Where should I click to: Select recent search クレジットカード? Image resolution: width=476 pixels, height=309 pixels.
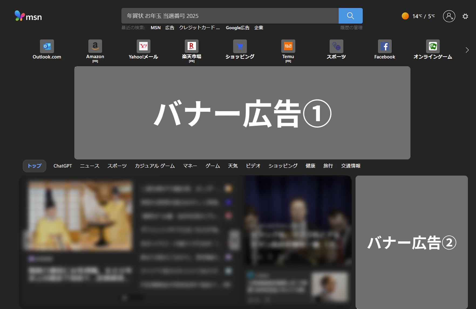click(199, 28)
